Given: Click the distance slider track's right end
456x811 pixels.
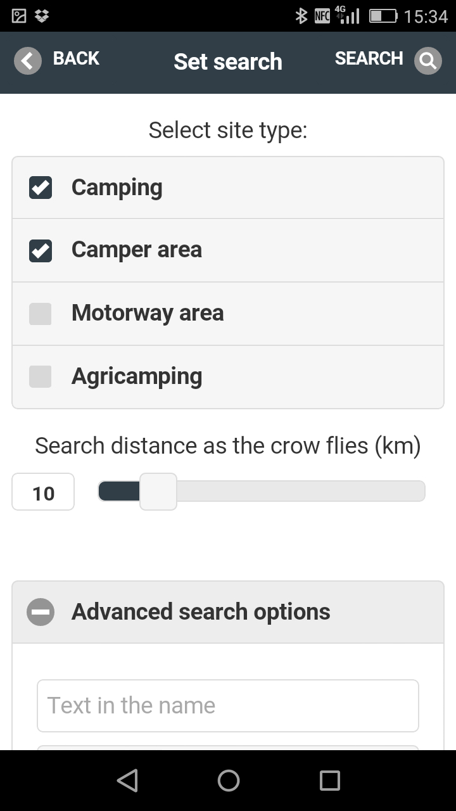Looking at the screenshot, I should pyautogui.click(x=418, y=491).
